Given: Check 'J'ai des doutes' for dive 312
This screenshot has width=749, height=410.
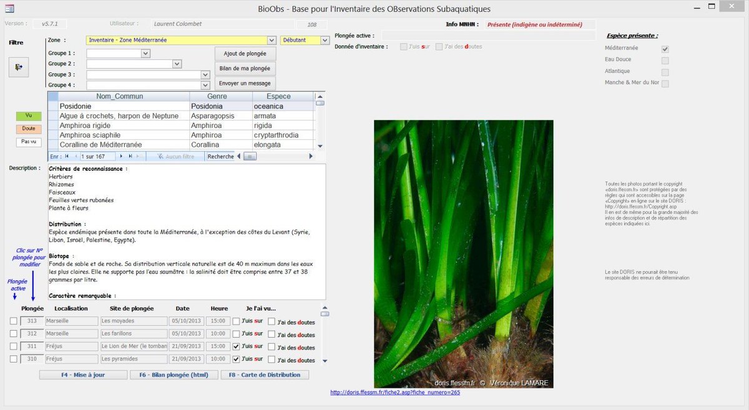Looking at the screenshot, I should point(272,334).
